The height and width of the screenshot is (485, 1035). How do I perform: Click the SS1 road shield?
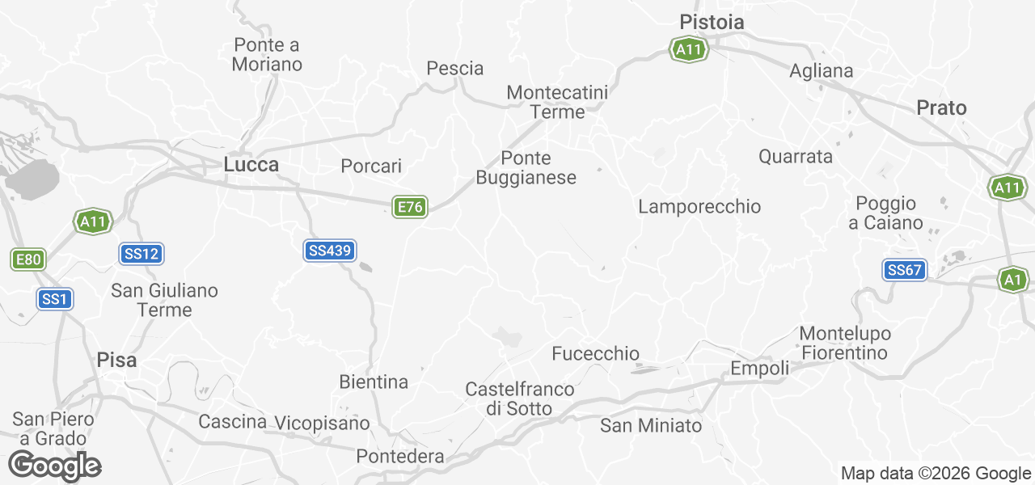pyautogui.click(x=55, y=299)
